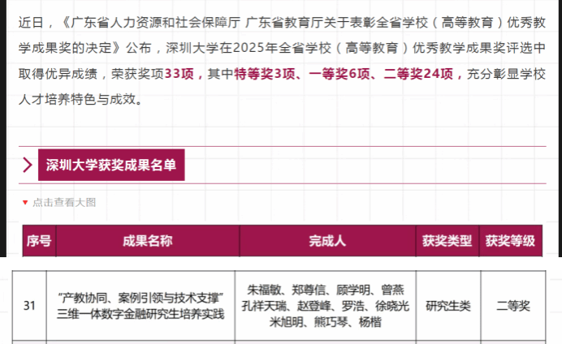Click the table image thumbnail showing row 31
The height and width of the screenshot is (344, 562).
(x=279, y=307)
